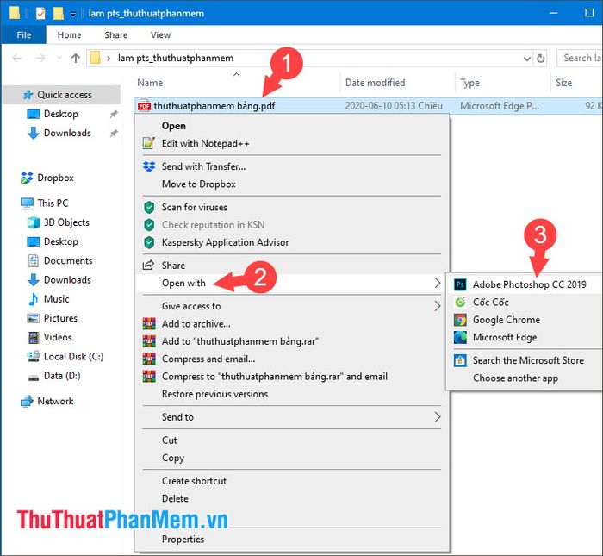Click the lam pts_thuthuatphanmem breadcrumb
The image size is (603, 556).
[176, 58]
